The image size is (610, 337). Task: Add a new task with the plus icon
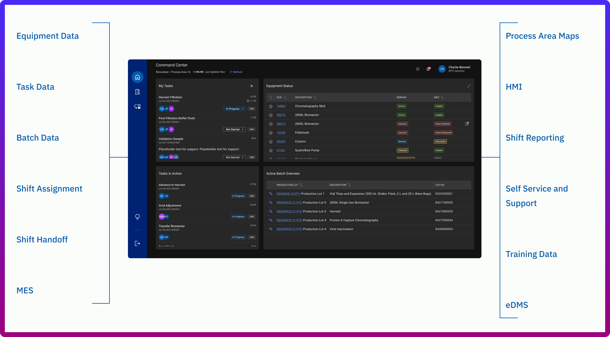(252, 86)
